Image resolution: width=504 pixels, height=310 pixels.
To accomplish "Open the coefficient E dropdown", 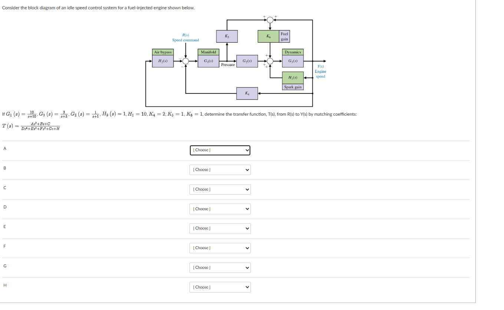I will [x=220, y=228].
